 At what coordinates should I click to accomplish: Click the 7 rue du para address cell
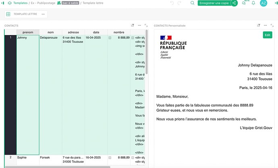pyautogui.click(x=73, y=160)
